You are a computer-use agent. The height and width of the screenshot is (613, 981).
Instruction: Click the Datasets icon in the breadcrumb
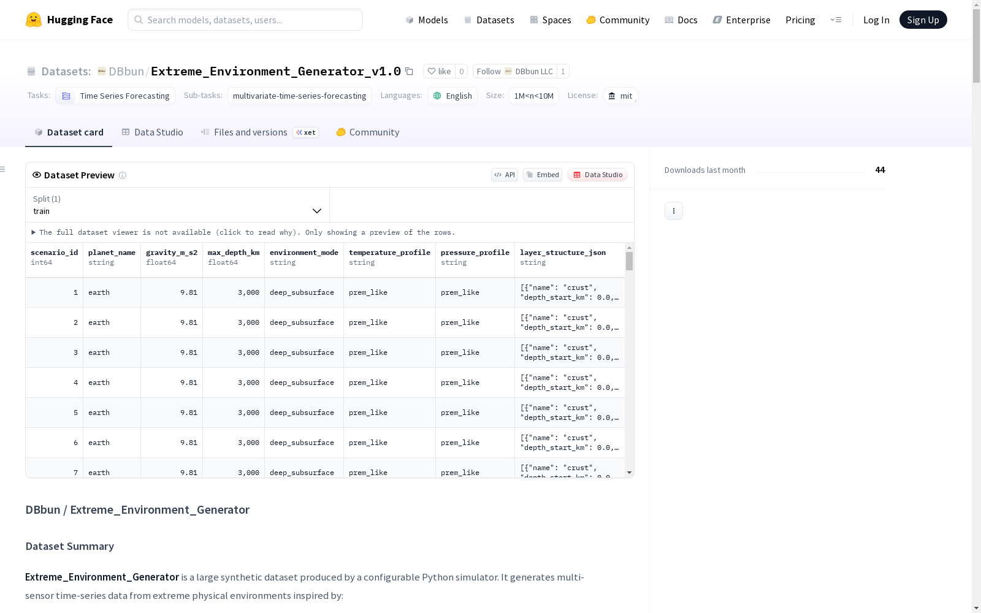click(31, 71)
